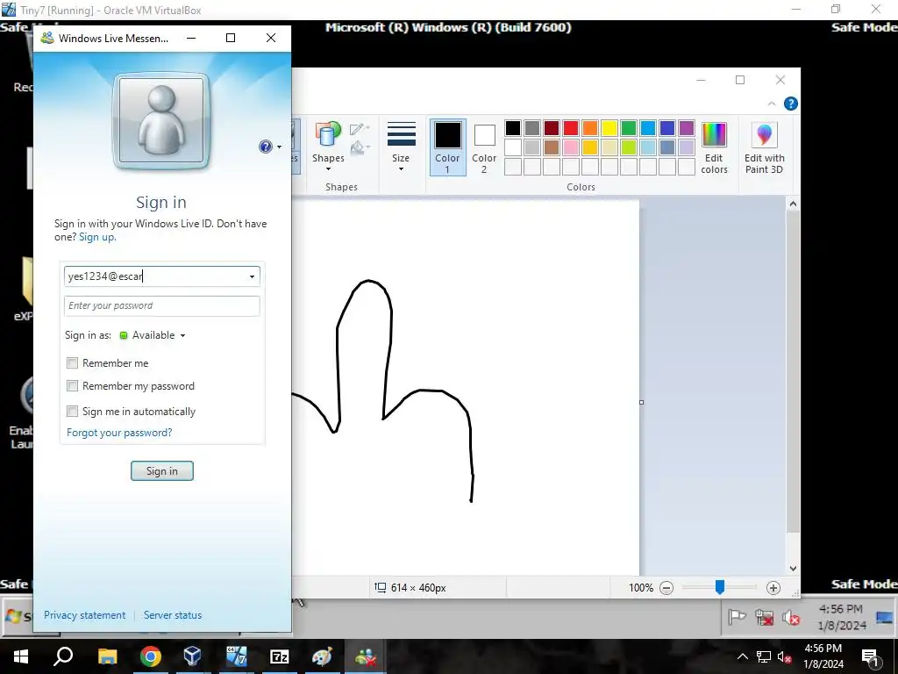Open the Windows Start button
898x674 pixels.
(21, 656)
